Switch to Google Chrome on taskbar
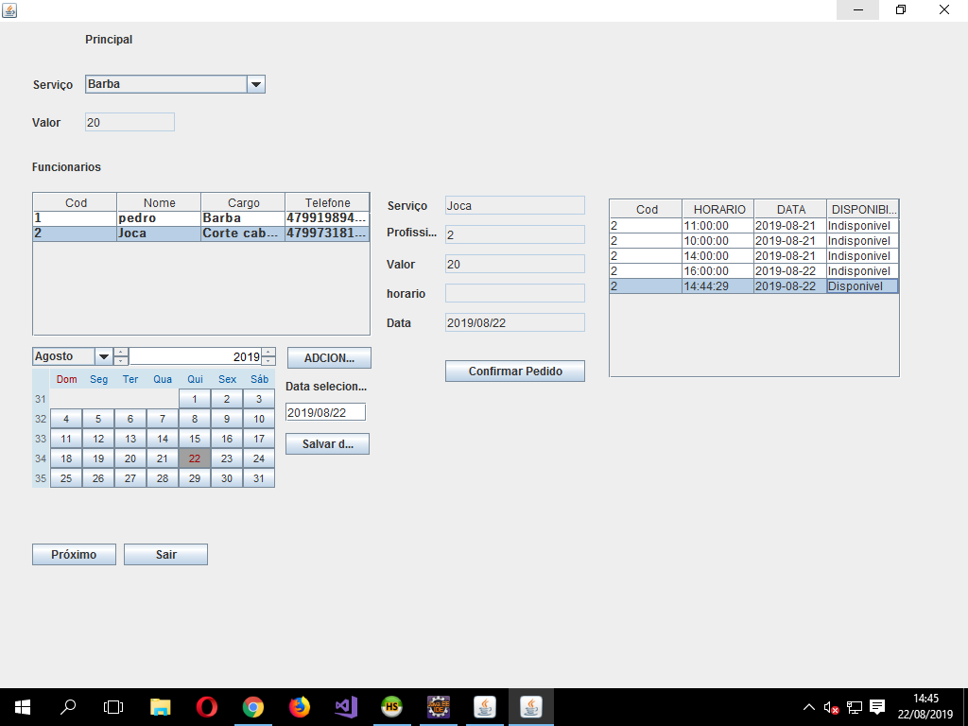This screenshot has height=726, width=968. (x=253, y=707)
